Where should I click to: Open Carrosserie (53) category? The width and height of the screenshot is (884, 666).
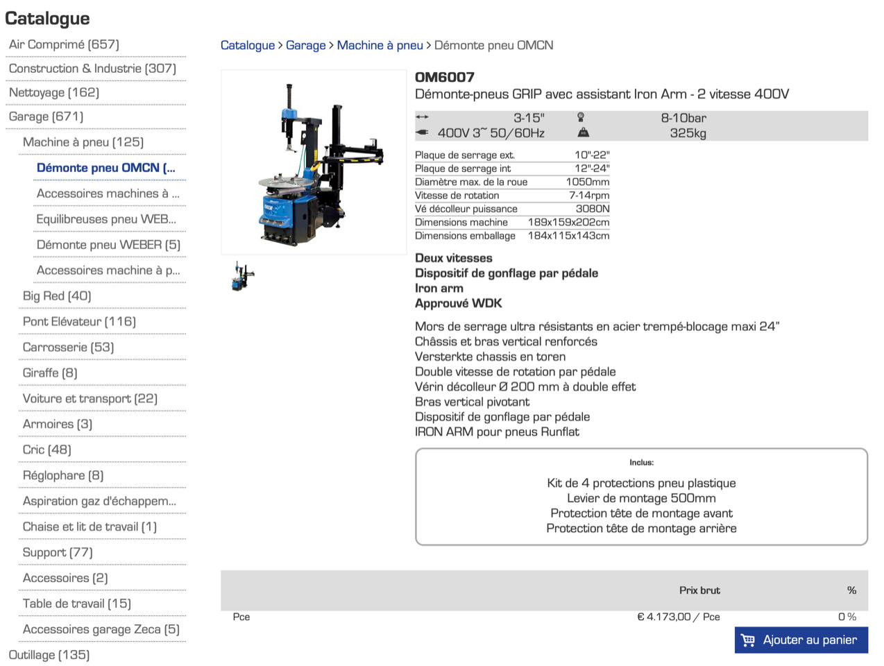[68, 348]
